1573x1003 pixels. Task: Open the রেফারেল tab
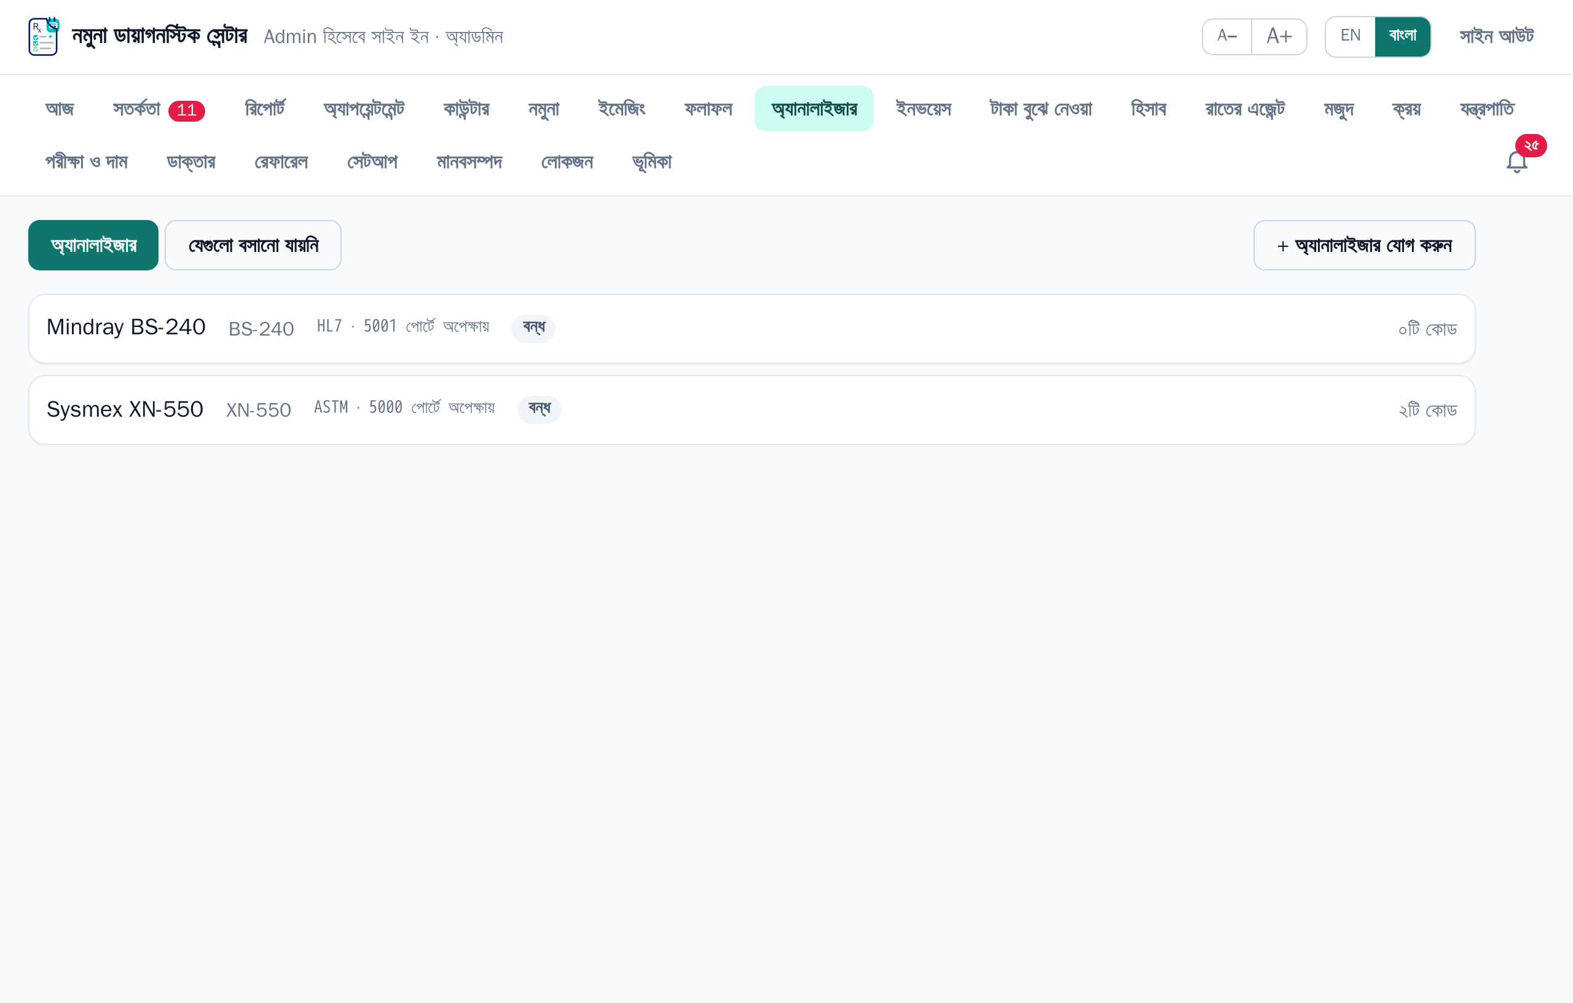[281, 162]
